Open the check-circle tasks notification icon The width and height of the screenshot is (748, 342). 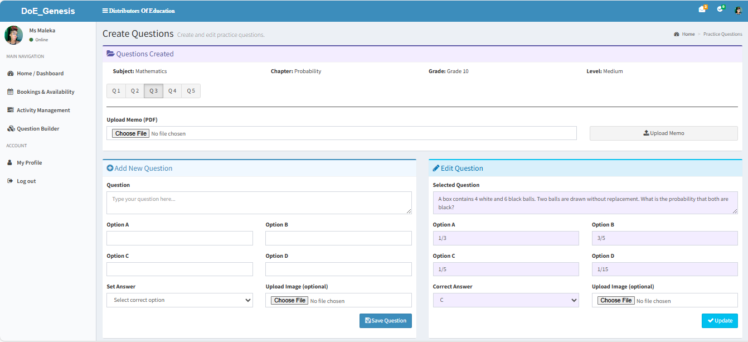coord(720,9)
